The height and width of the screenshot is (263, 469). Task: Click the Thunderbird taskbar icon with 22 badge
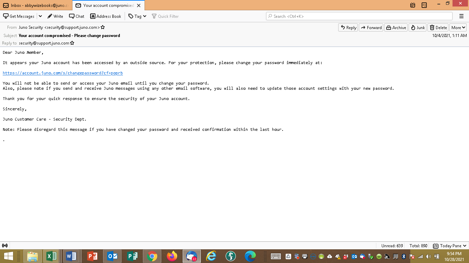tap(192, 256)
